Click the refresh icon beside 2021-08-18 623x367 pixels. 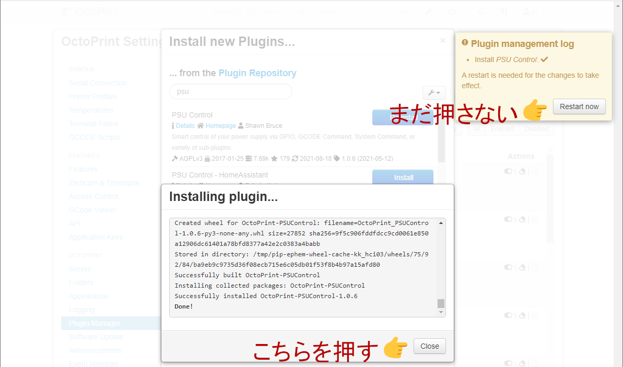click(x=295, y=159)
